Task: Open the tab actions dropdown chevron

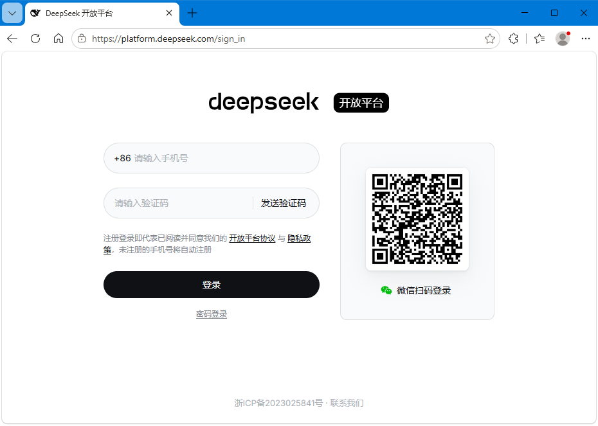Action: point(12,13)
